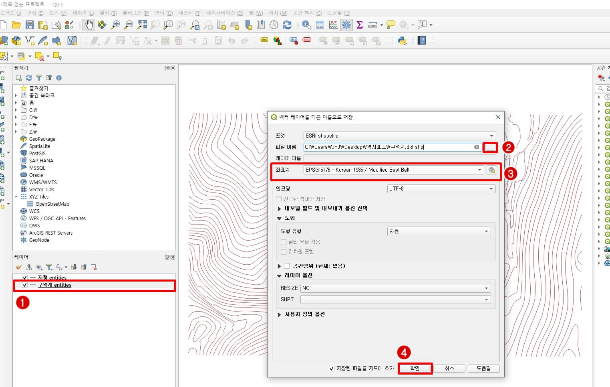Open the Field Calculator abacus icon
The image size is (610, 387).
click(333, 25)
